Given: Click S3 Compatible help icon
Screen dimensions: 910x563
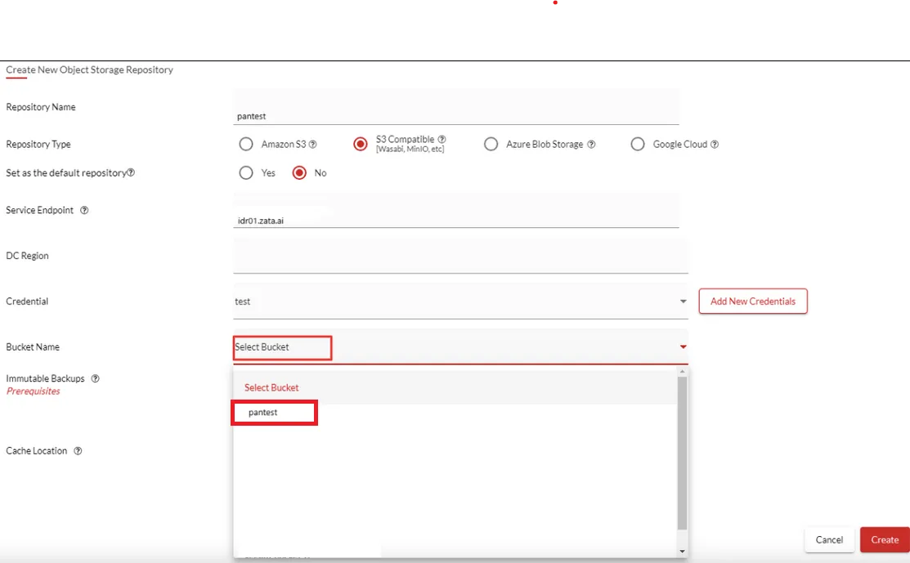Looking at the screenshot, I should tap(442, 139).
